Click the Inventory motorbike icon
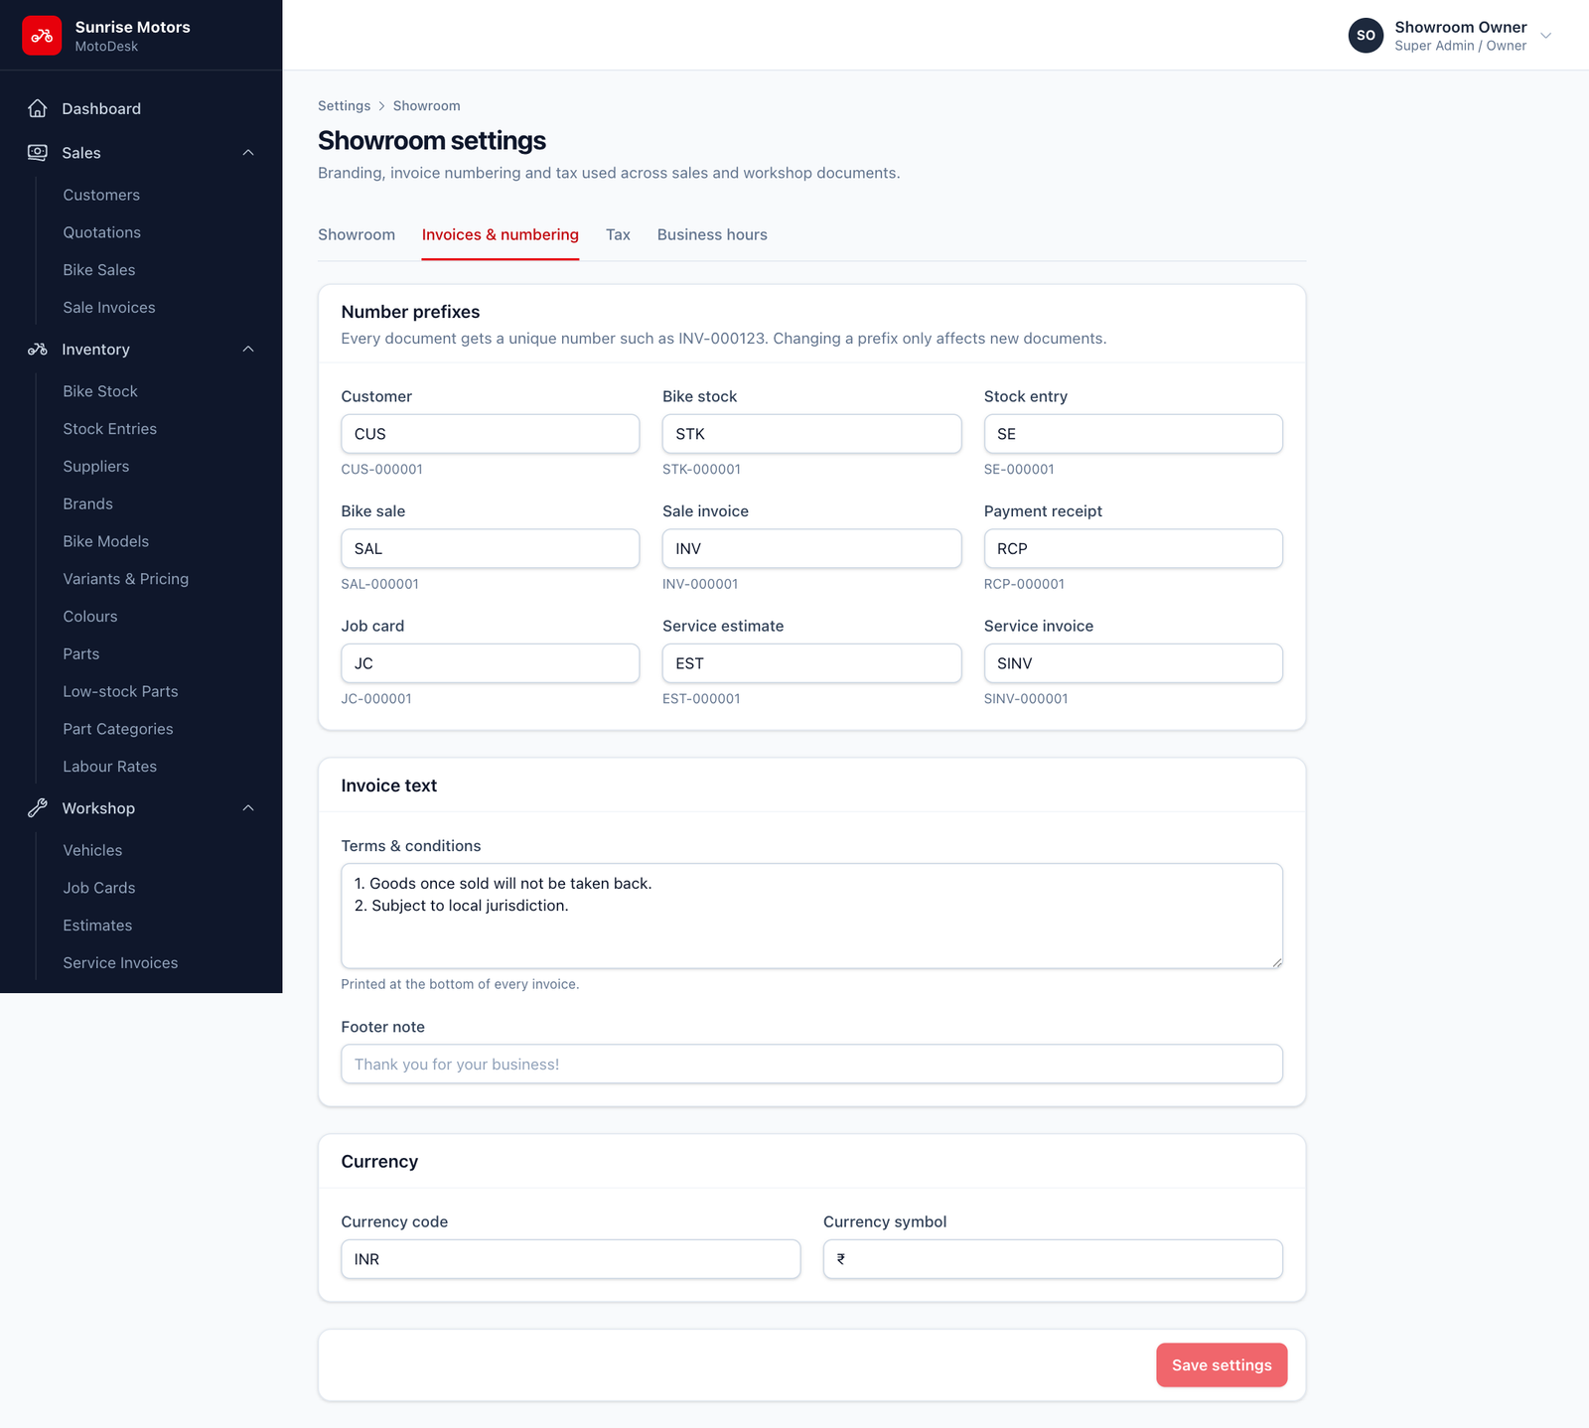 (38, 350)
